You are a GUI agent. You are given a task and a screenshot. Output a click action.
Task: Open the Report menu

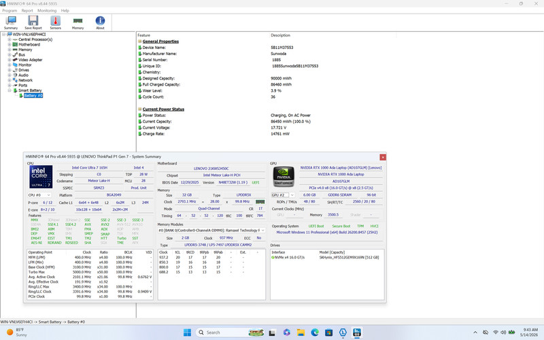pyautogui.click(x=27, y=11)
